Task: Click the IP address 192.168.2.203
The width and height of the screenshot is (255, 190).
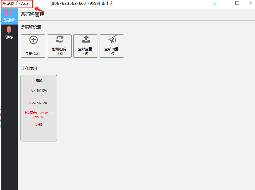Action: [39, 103]
